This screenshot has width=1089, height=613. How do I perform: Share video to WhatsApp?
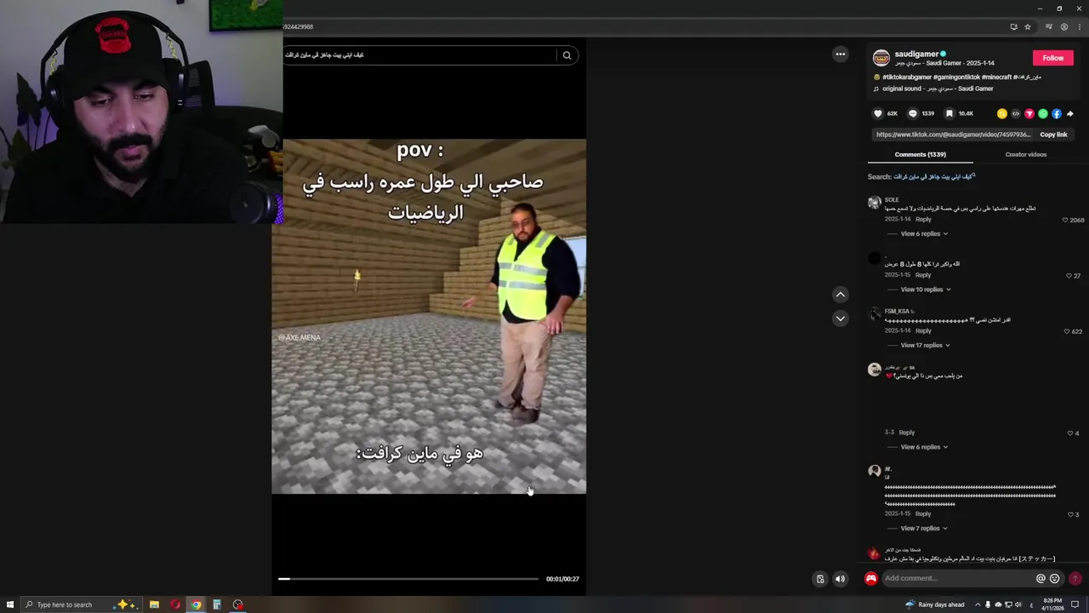[1043, 113]
